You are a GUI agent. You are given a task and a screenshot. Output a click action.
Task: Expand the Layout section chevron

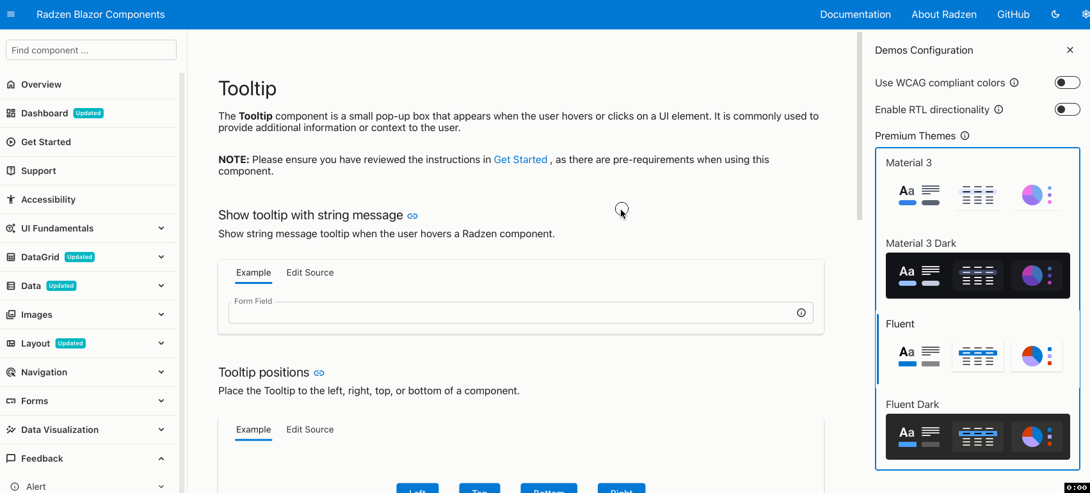click(x=161, y=343)
